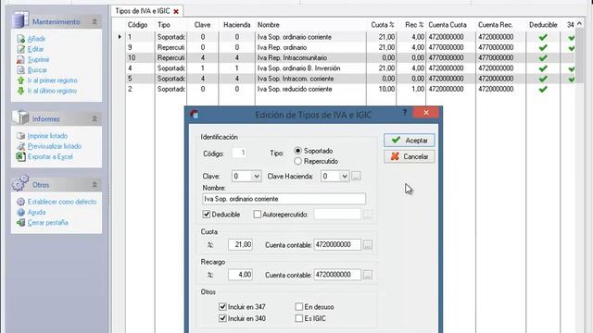Check the En desuso checkbox

299,307
